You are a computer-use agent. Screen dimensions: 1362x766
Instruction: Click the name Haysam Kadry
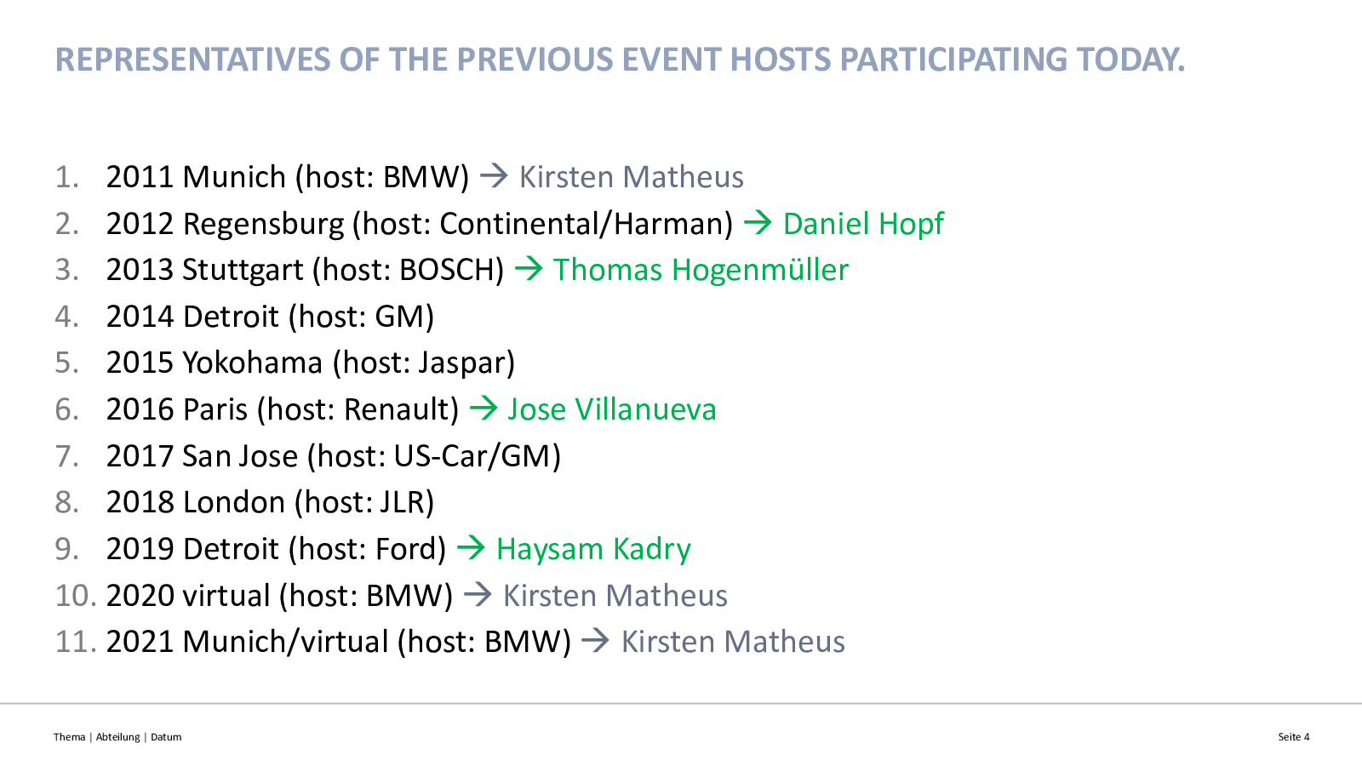(593, 550)
